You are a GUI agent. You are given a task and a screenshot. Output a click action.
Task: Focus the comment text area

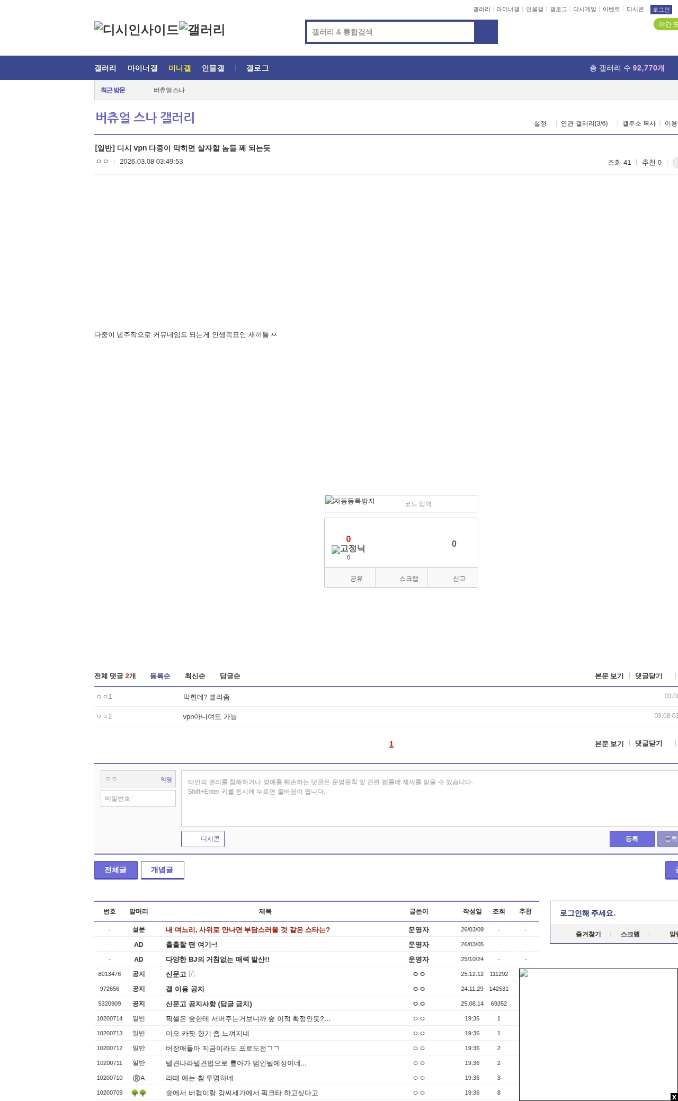point(430,798)
